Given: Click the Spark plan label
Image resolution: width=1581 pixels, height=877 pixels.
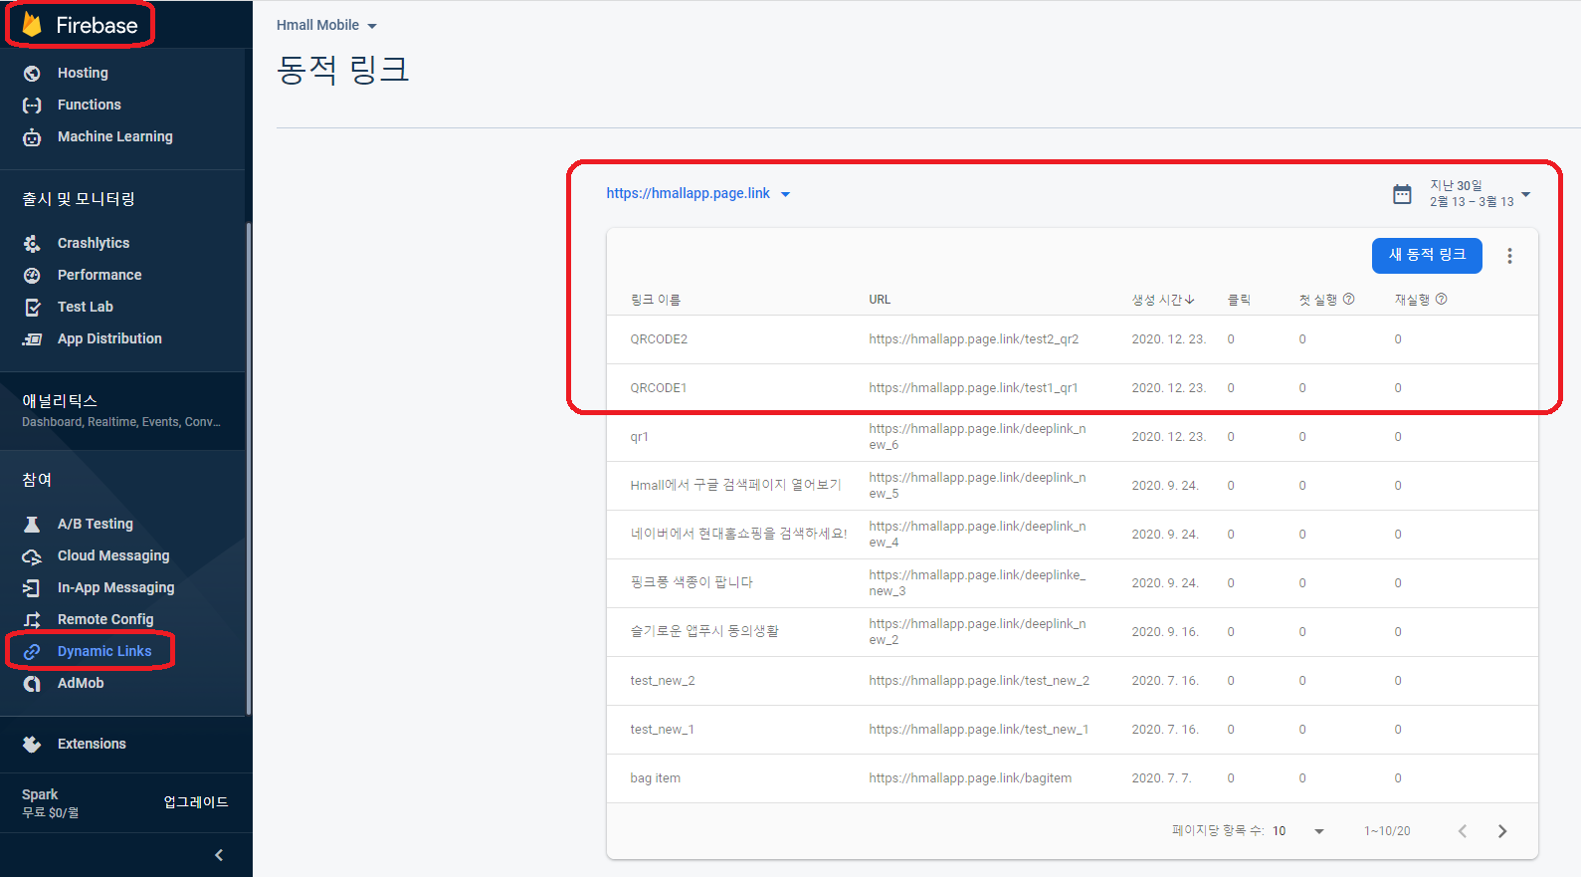Looking at the screenshot, I should click(40, 794).
